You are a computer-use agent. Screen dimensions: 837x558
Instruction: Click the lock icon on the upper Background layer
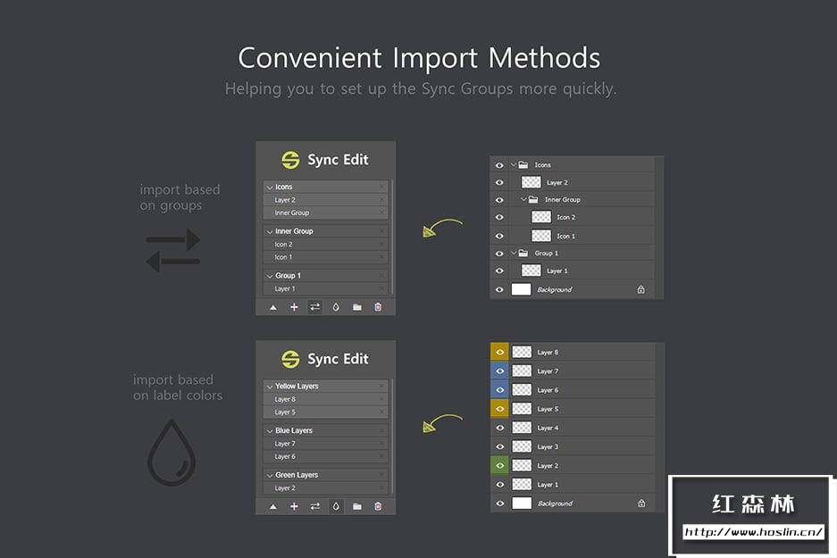(640, 289)
